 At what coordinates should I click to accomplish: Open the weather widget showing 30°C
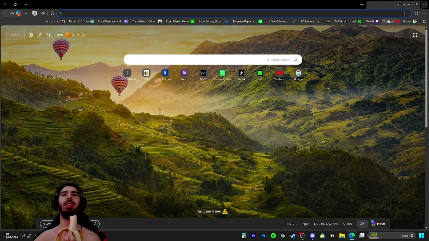(x=71, y=35)
